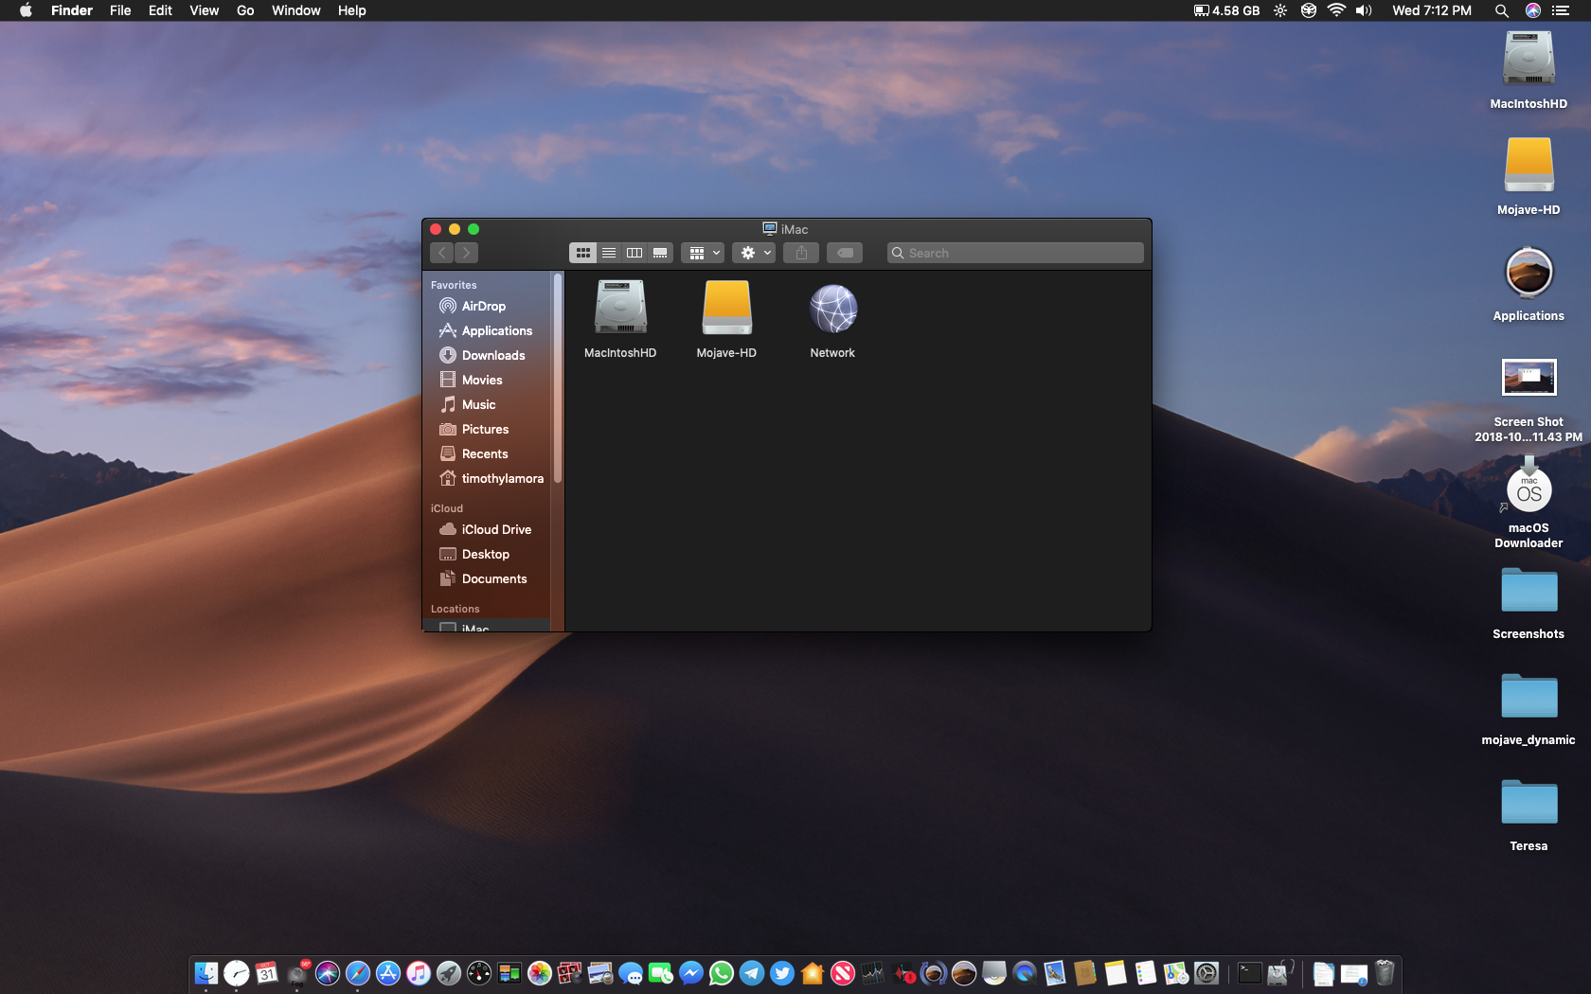
Task: Select the Mojave-HD drive in Finder window
Action: click(x=726, y=308)
